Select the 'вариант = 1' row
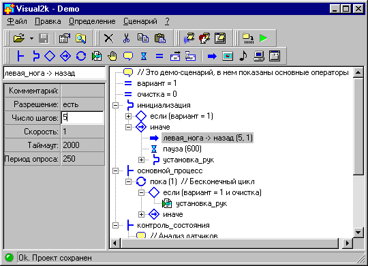This screenshot has height=266, width=368. [x=157, y=83]
